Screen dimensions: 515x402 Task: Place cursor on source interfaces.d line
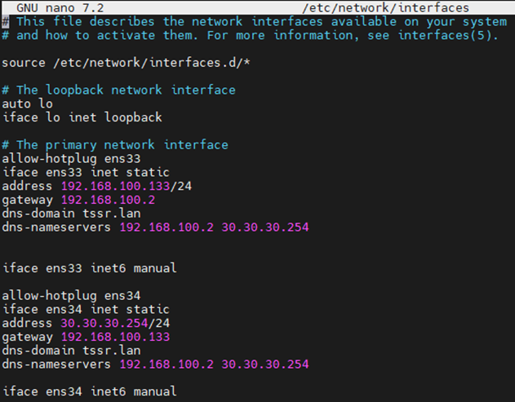(x=127, y=62)
